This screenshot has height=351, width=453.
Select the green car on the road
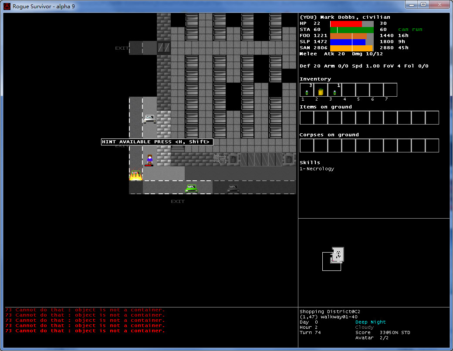click(x=191, y=189)
